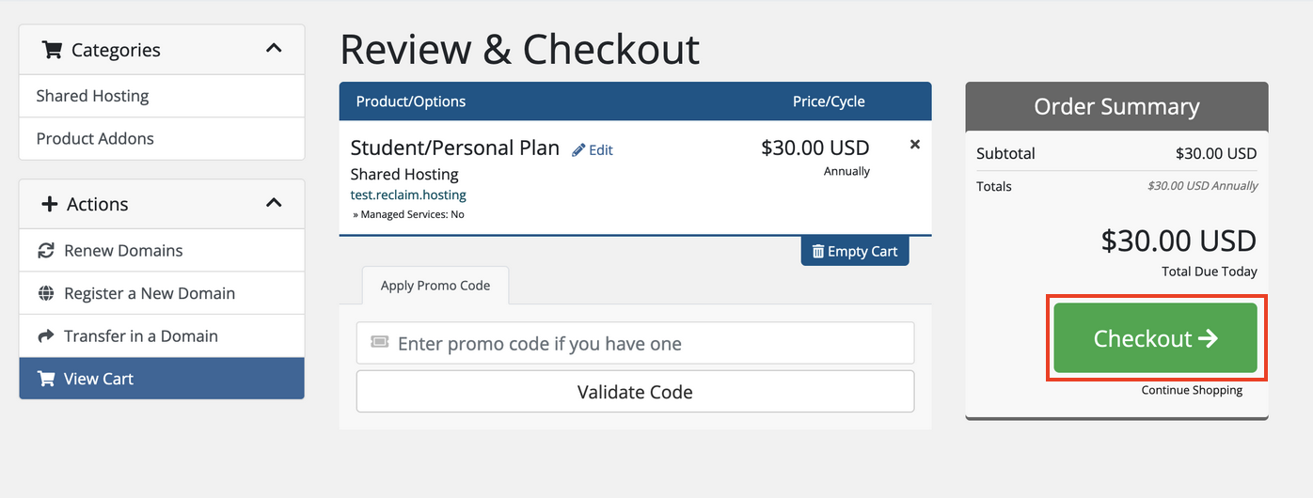1313x498 pixels.
Task: Click the Validate Code button
Action: [x=635, y=391]
